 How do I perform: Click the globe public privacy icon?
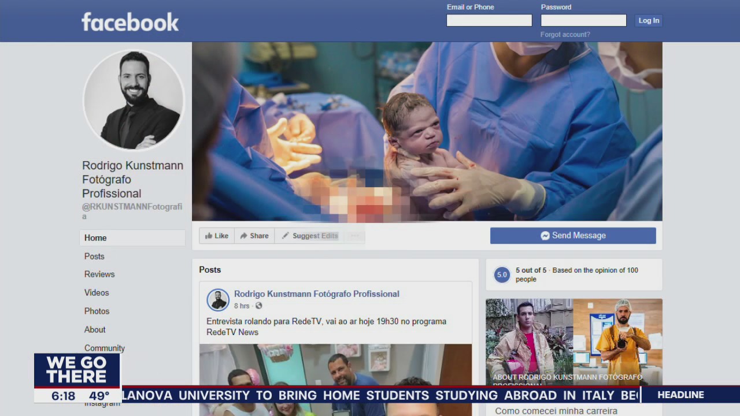258,306
